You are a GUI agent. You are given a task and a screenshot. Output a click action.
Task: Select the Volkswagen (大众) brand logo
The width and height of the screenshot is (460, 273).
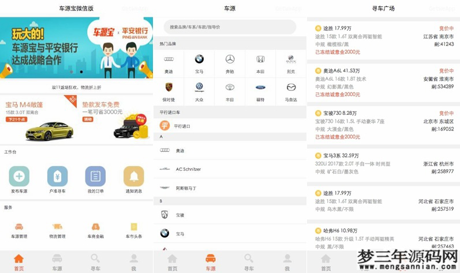[x=199, y=87]
